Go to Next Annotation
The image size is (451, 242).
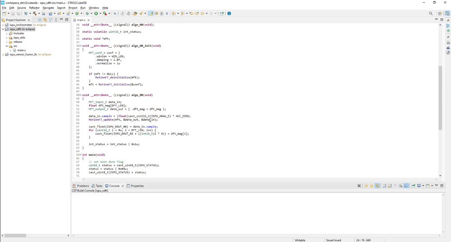[x=173, y=14]
